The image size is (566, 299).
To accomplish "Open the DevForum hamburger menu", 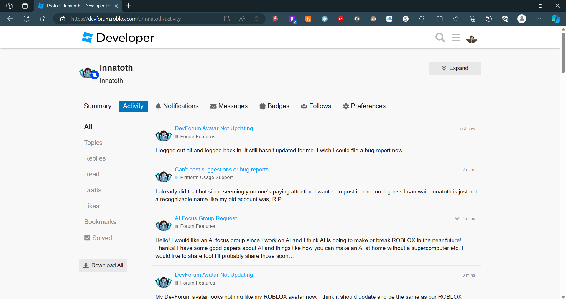I will 455,38.
